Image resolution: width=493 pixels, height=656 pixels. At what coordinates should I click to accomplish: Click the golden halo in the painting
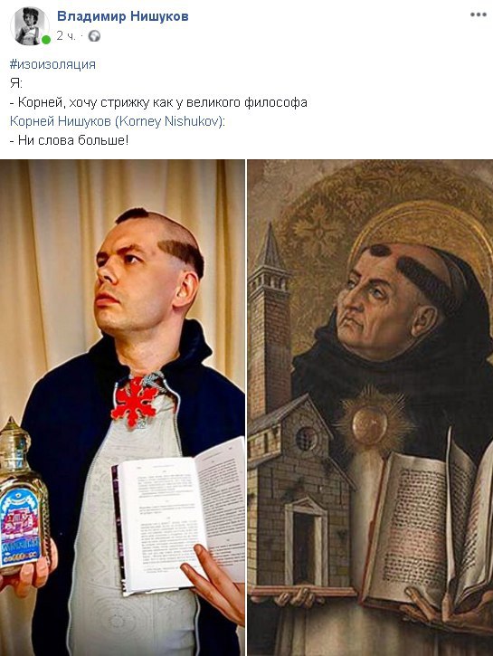pyautogui.click(x=422, y=234)
